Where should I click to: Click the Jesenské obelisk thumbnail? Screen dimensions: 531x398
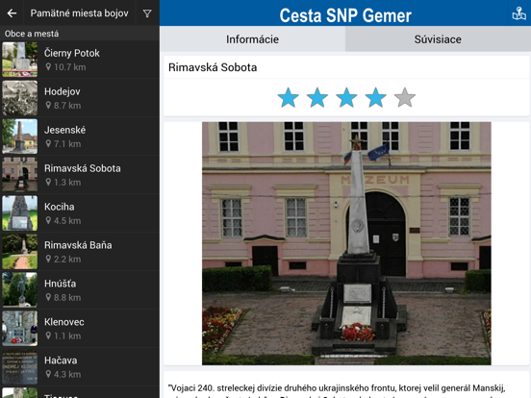[20, 137]
